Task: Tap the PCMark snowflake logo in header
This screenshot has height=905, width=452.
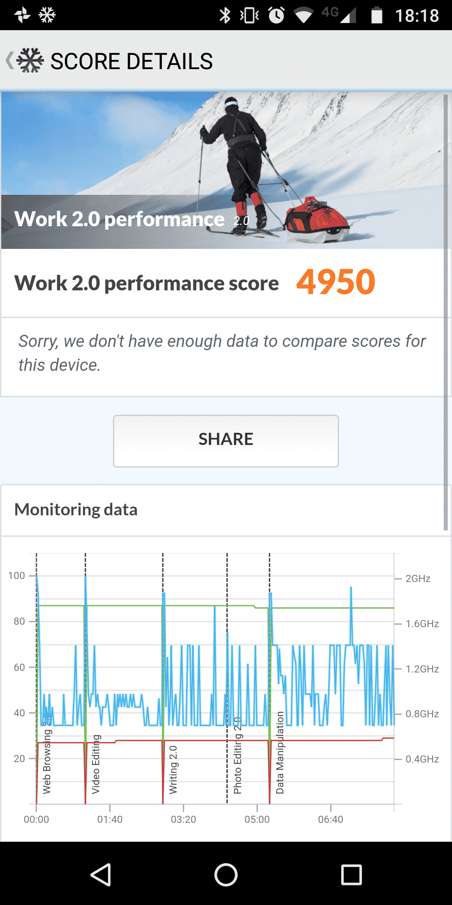Action: (x=30, y=61)
